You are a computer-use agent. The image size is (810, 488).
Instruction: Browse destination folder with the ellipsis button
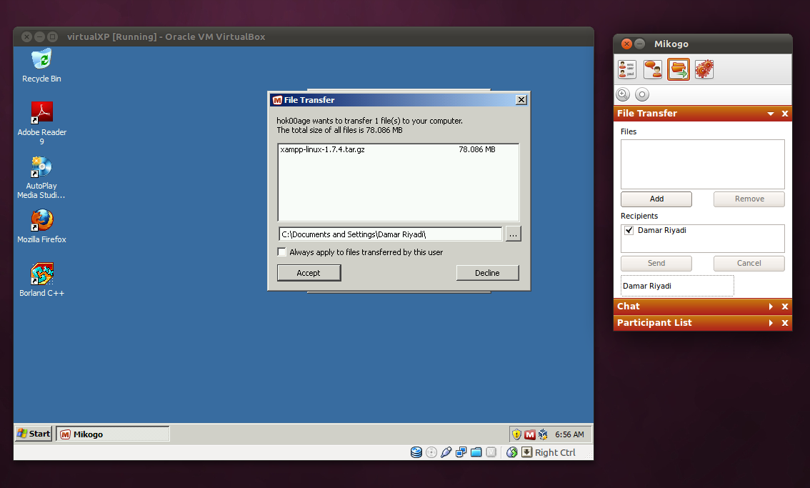pyautogui.click(x=513, y=233)
